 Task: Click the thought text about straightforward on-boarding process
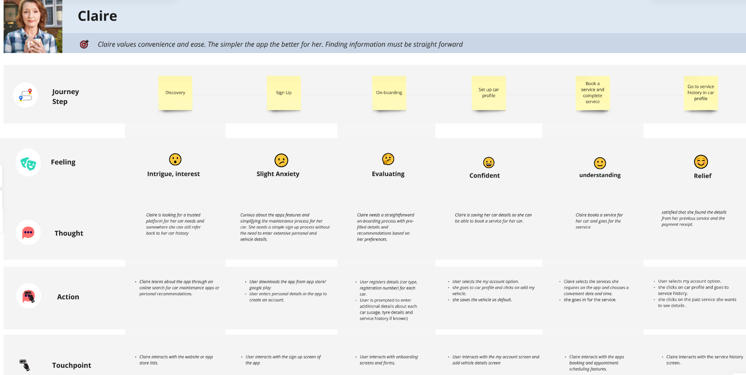[385, 227]
